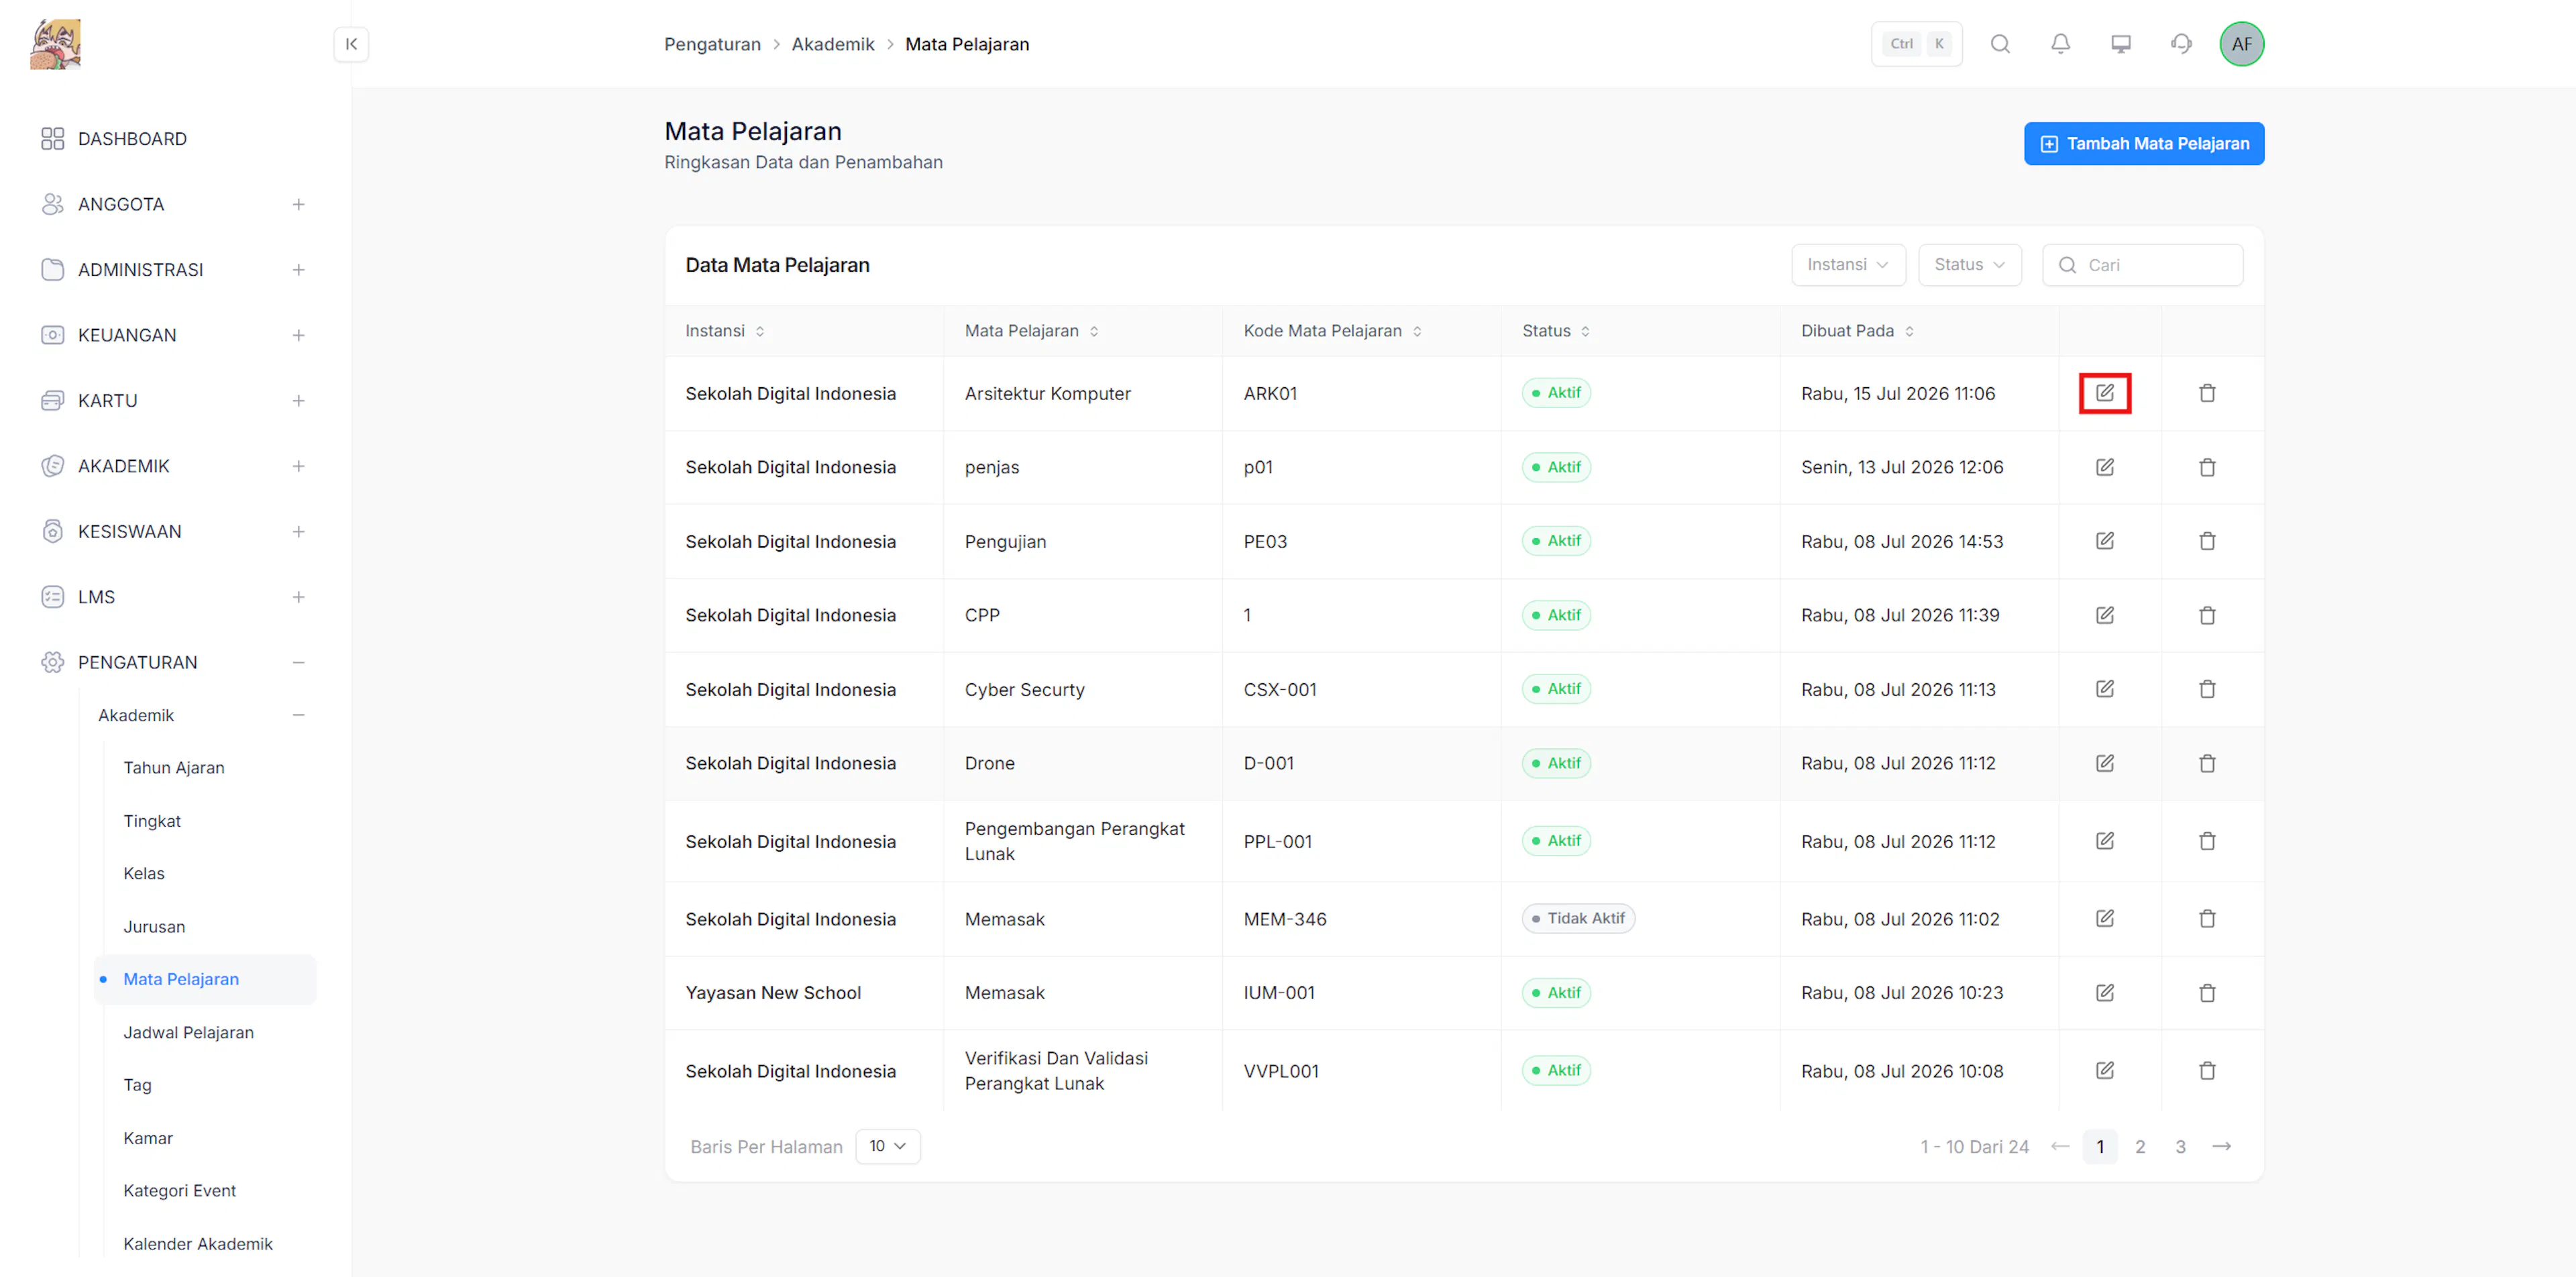Delete the penjas subject row
The height and width of the screenshot is (1277, 2576).
(x=2207, y=467)
